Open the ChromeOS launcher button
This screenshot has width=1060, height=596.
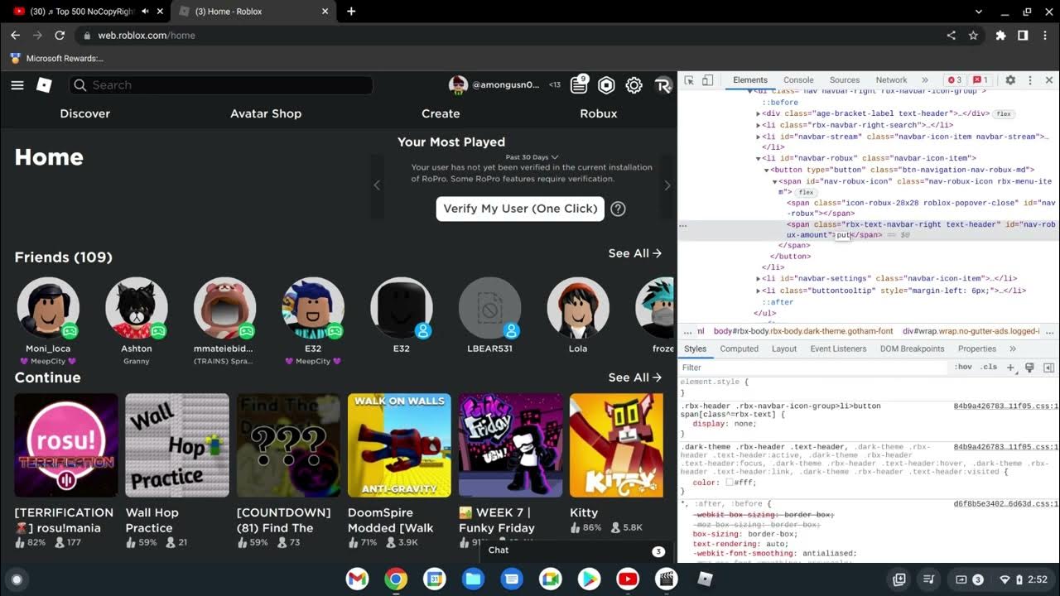[16, 579]
